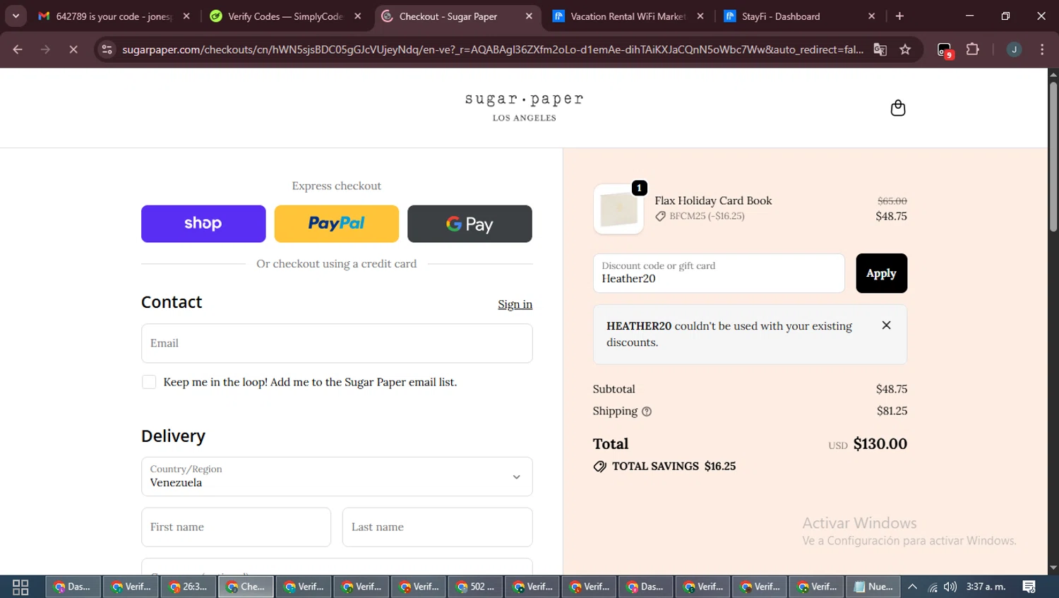The width and height of the screenshot is (1059, 598).
Task: Open the network status tray icon
Action: 933,587
